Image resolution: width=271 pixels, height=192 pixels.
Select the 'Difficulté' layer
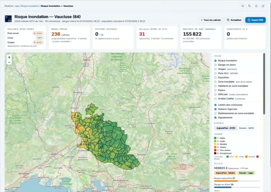tap(216, 94)
